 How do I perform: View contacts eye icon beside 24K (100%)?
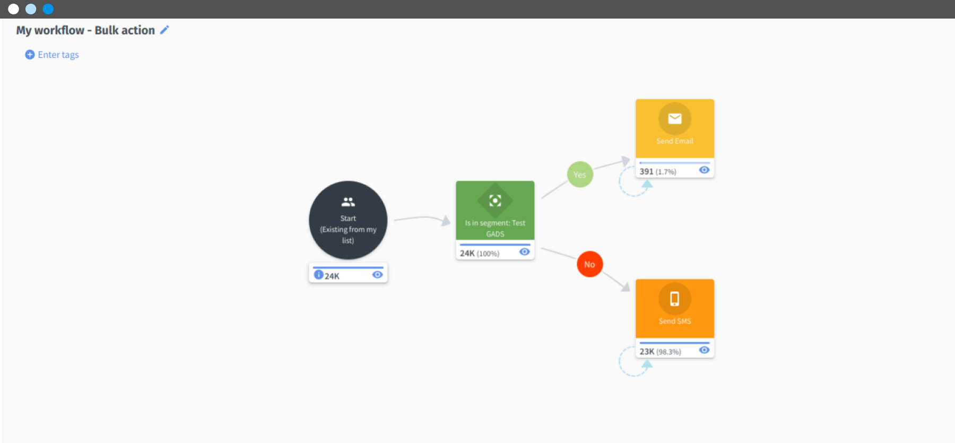pyautogui.click(x=524, y=252)
